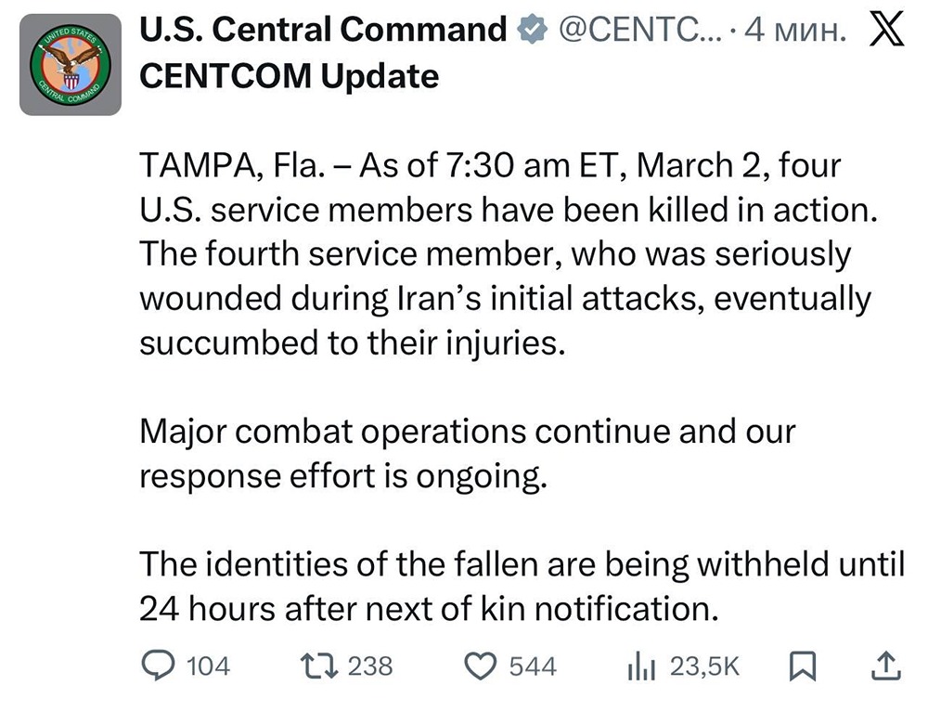This screenshot has width=928, height=711.
Task: Click the repost count 238
Action: click(370, 666)
